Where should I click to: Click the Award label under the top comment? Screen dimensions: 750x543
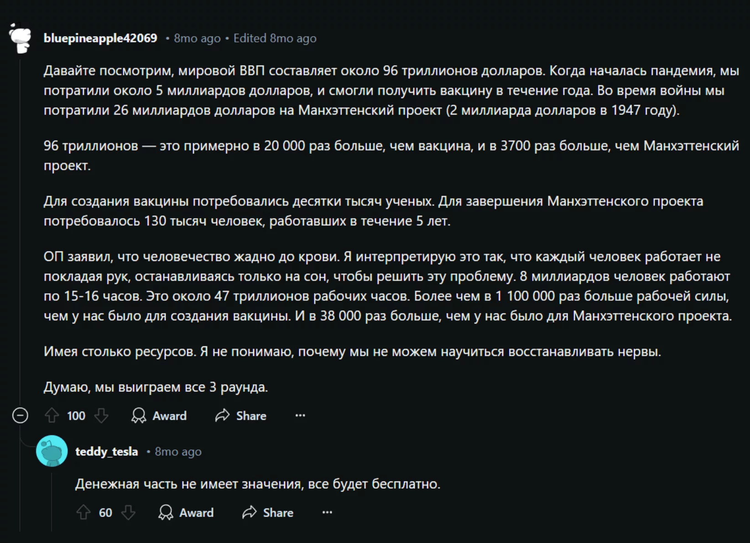pos(169,416)
